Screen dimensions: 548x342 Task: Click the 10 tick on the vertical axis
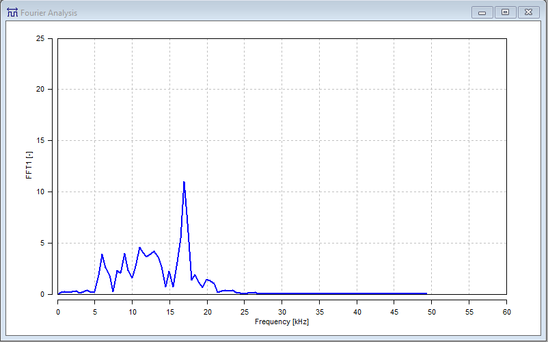49,192
